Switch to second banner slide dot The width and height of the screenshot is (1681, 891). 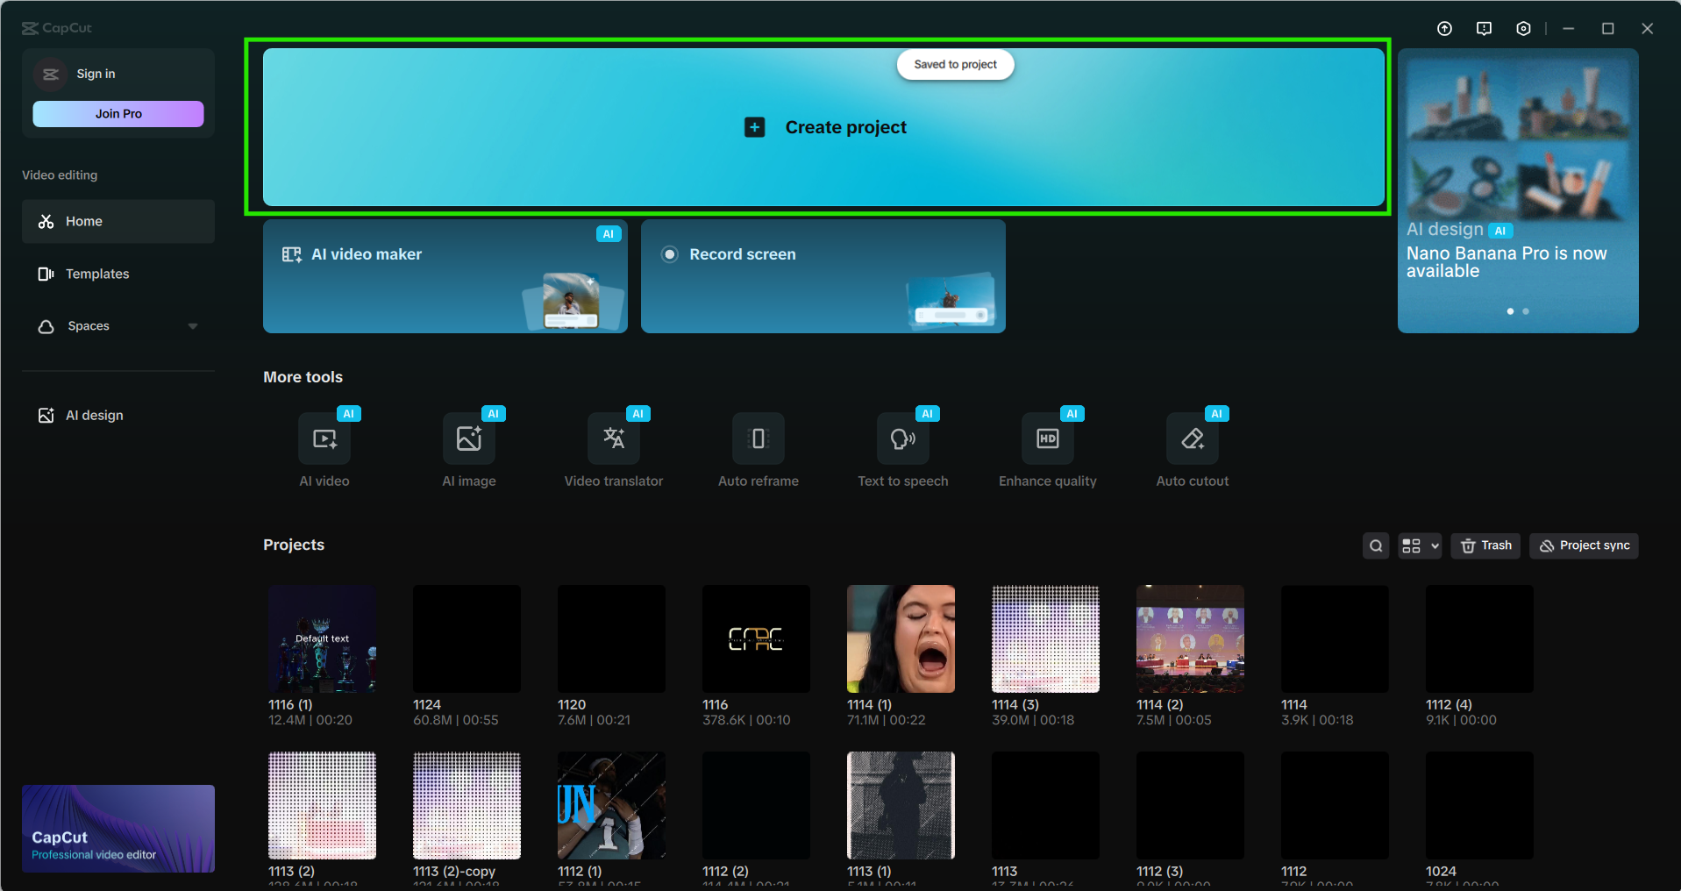coord(1526,311)
